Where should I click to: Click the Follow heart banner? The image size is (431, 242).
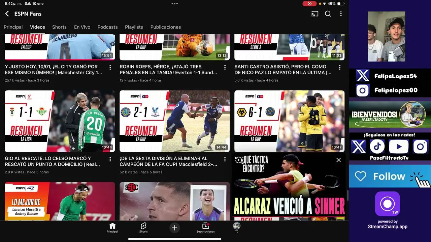point(390,176)
